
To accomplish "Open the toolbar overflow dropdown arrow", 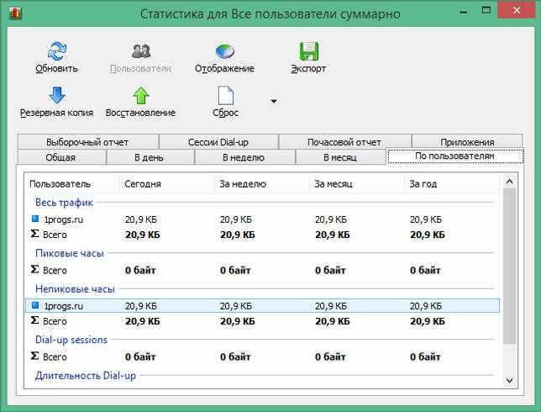I will click(274, 101).
